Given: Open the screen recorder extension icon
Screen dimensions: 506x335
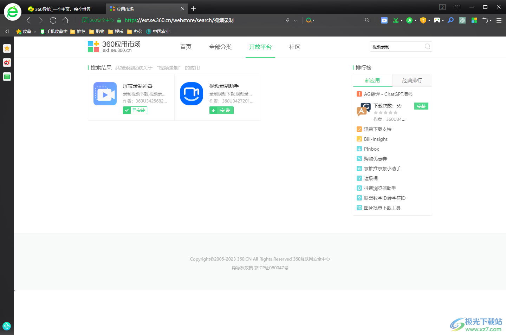Looking at the screenshot, I should point(384,20).
